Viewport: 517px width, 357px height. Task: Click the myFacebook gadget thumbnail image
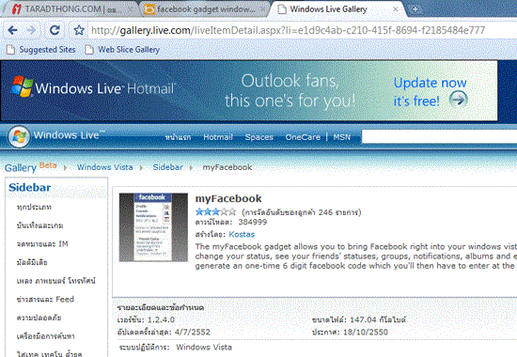(x=153, y=227)
